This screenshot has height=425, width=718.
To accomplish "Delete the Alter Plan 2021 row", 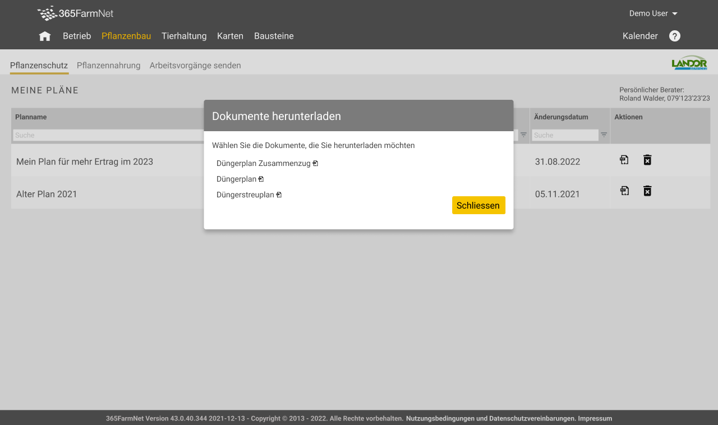I will coord(647,191).
